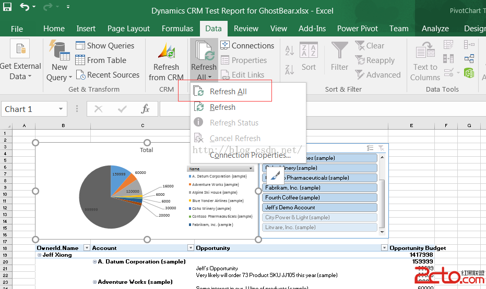Viewport: 486px width, 289px height.
Task: Open the OwnerId.Name filter dropdown
Action: (87, 247)
